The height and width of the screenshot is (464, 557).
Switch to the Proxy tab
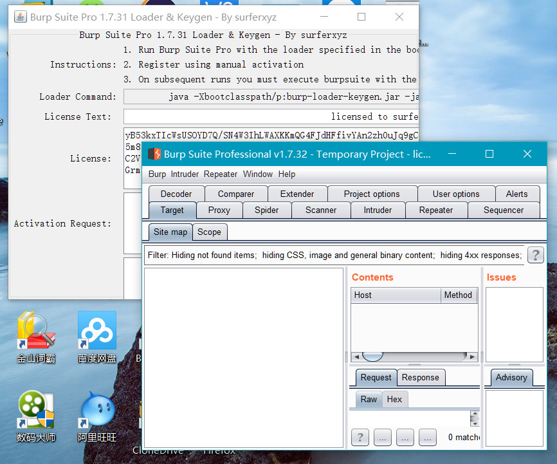coord(219,210)
